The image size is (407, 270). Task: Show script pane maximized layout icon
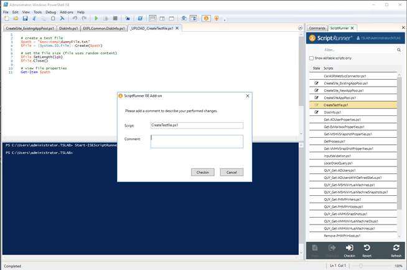tap(171, 19)
